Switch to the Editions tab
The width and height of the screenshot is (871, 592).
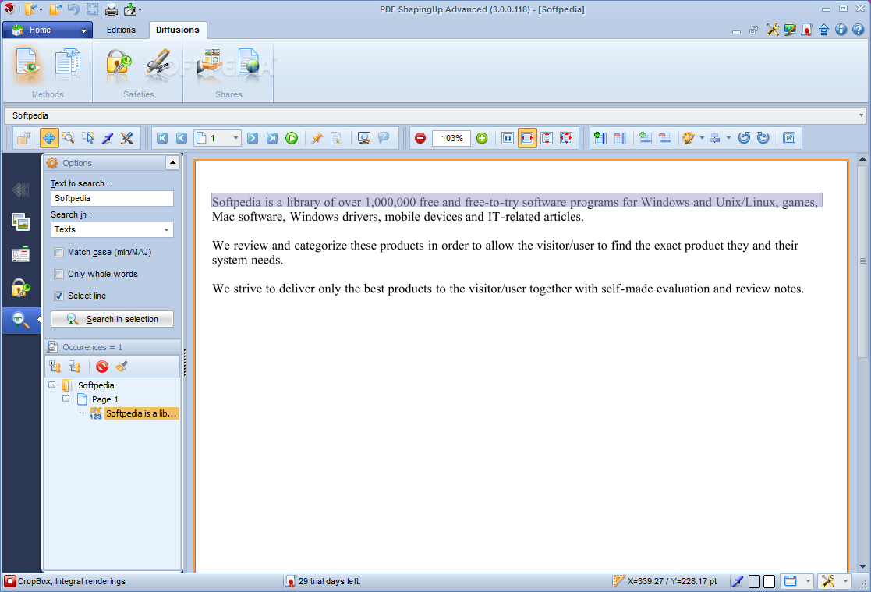(121, 30)
